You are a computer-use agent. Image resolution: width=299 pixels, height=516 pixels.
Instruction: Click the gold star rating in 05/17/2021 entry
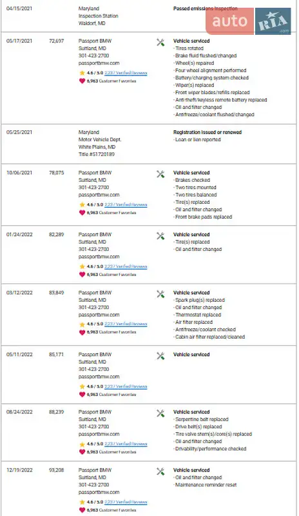[82, 73]
